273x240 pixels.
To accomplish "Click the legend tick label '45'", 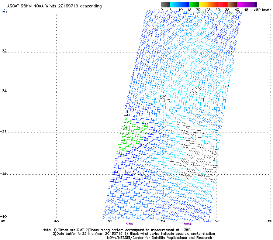I will point(246,10).
